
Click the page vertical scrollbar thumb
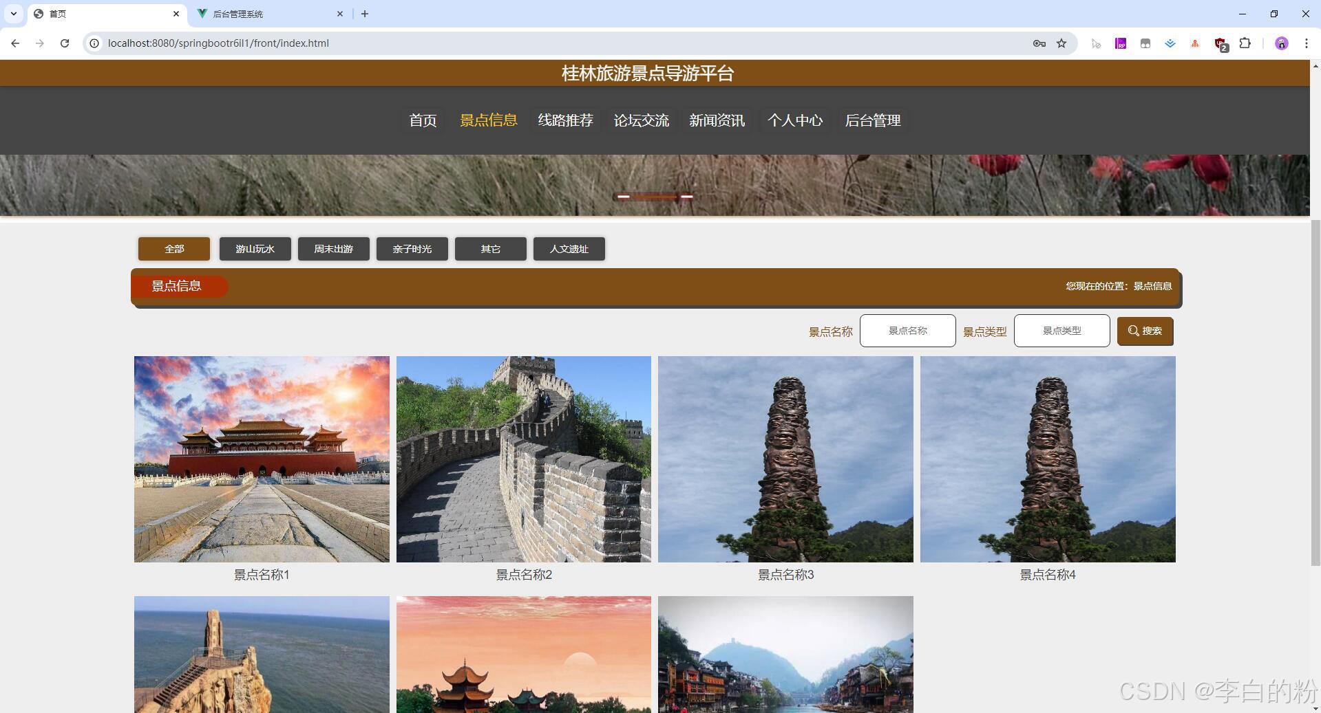point(1315,392)
